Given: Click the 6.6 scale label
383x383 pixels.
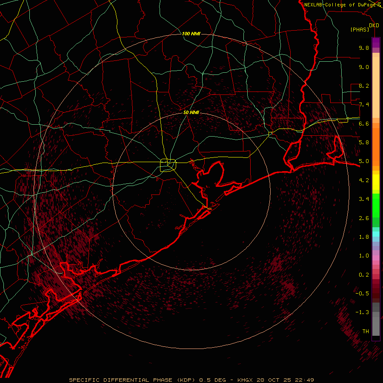Looking at the screenshot, I should tap(364, 123).
